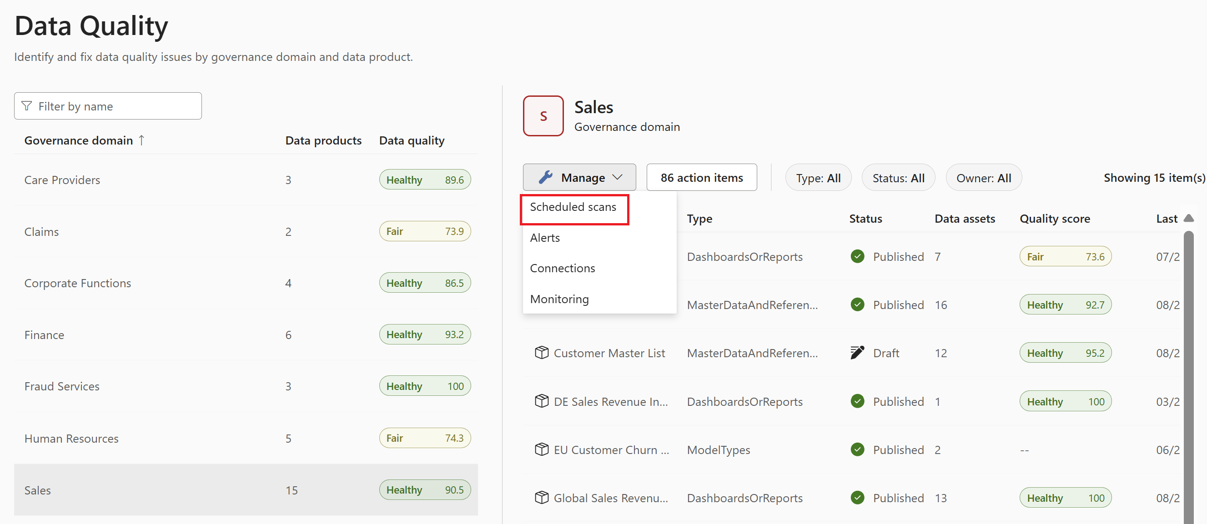Open the Type filter dropdown
This screenshot has height=524, width=1207.
[818, 178]
